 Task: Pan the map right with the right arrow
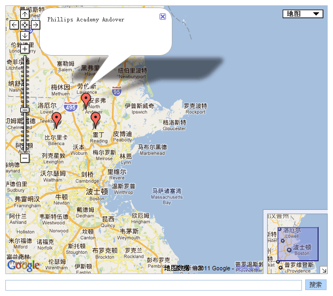(x=35, y=25)
